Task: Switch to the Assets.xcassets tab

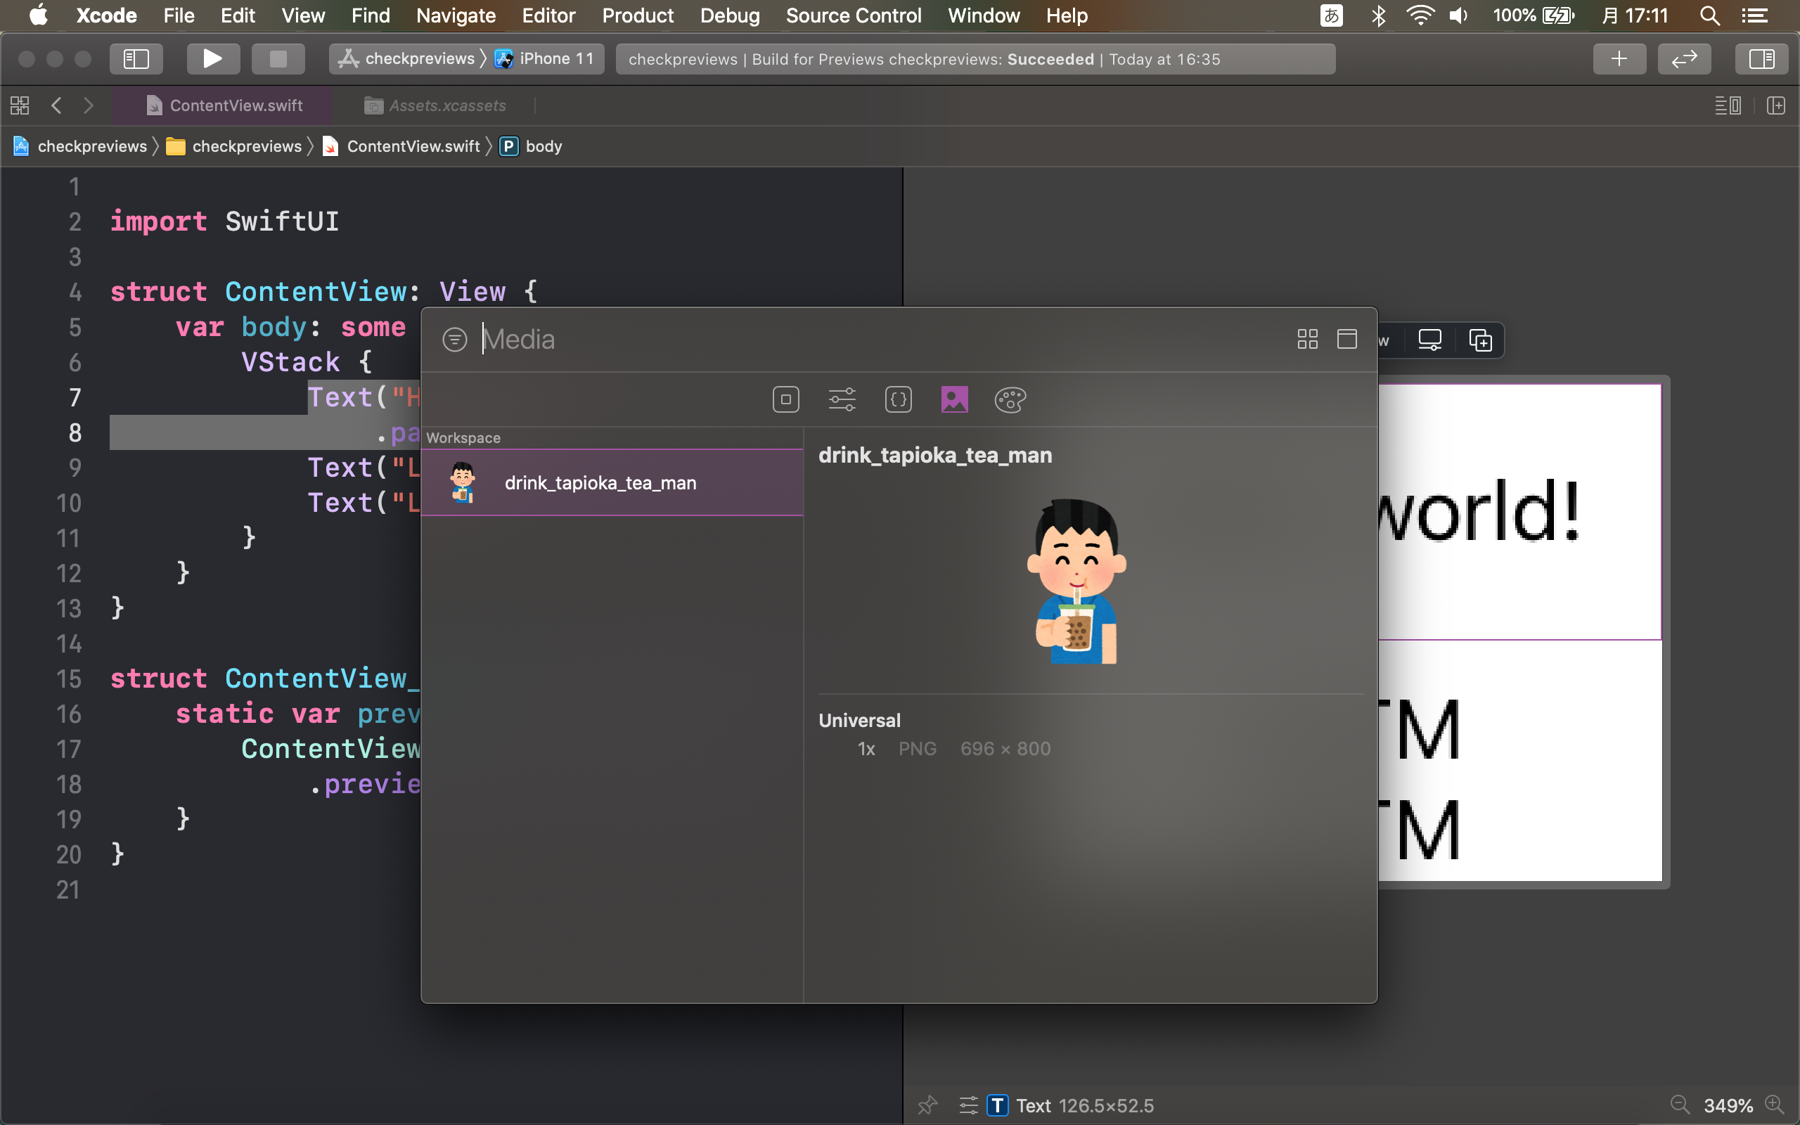Action: coord(446,105)
